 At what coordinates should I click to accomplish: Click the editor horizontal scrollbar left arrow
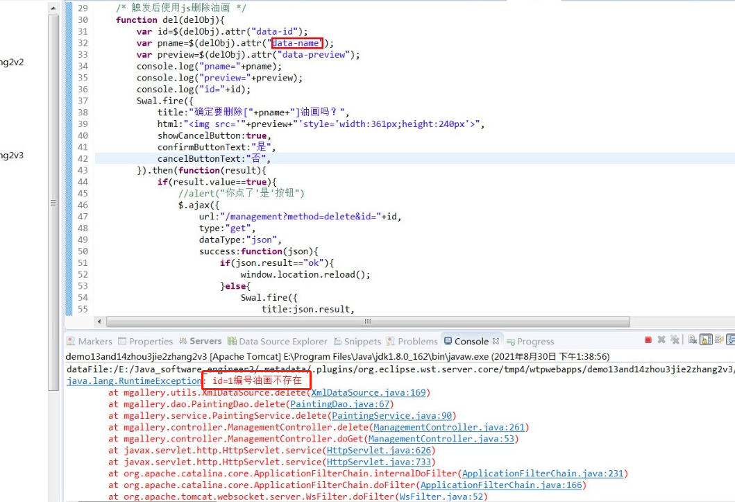pos(99,321)
